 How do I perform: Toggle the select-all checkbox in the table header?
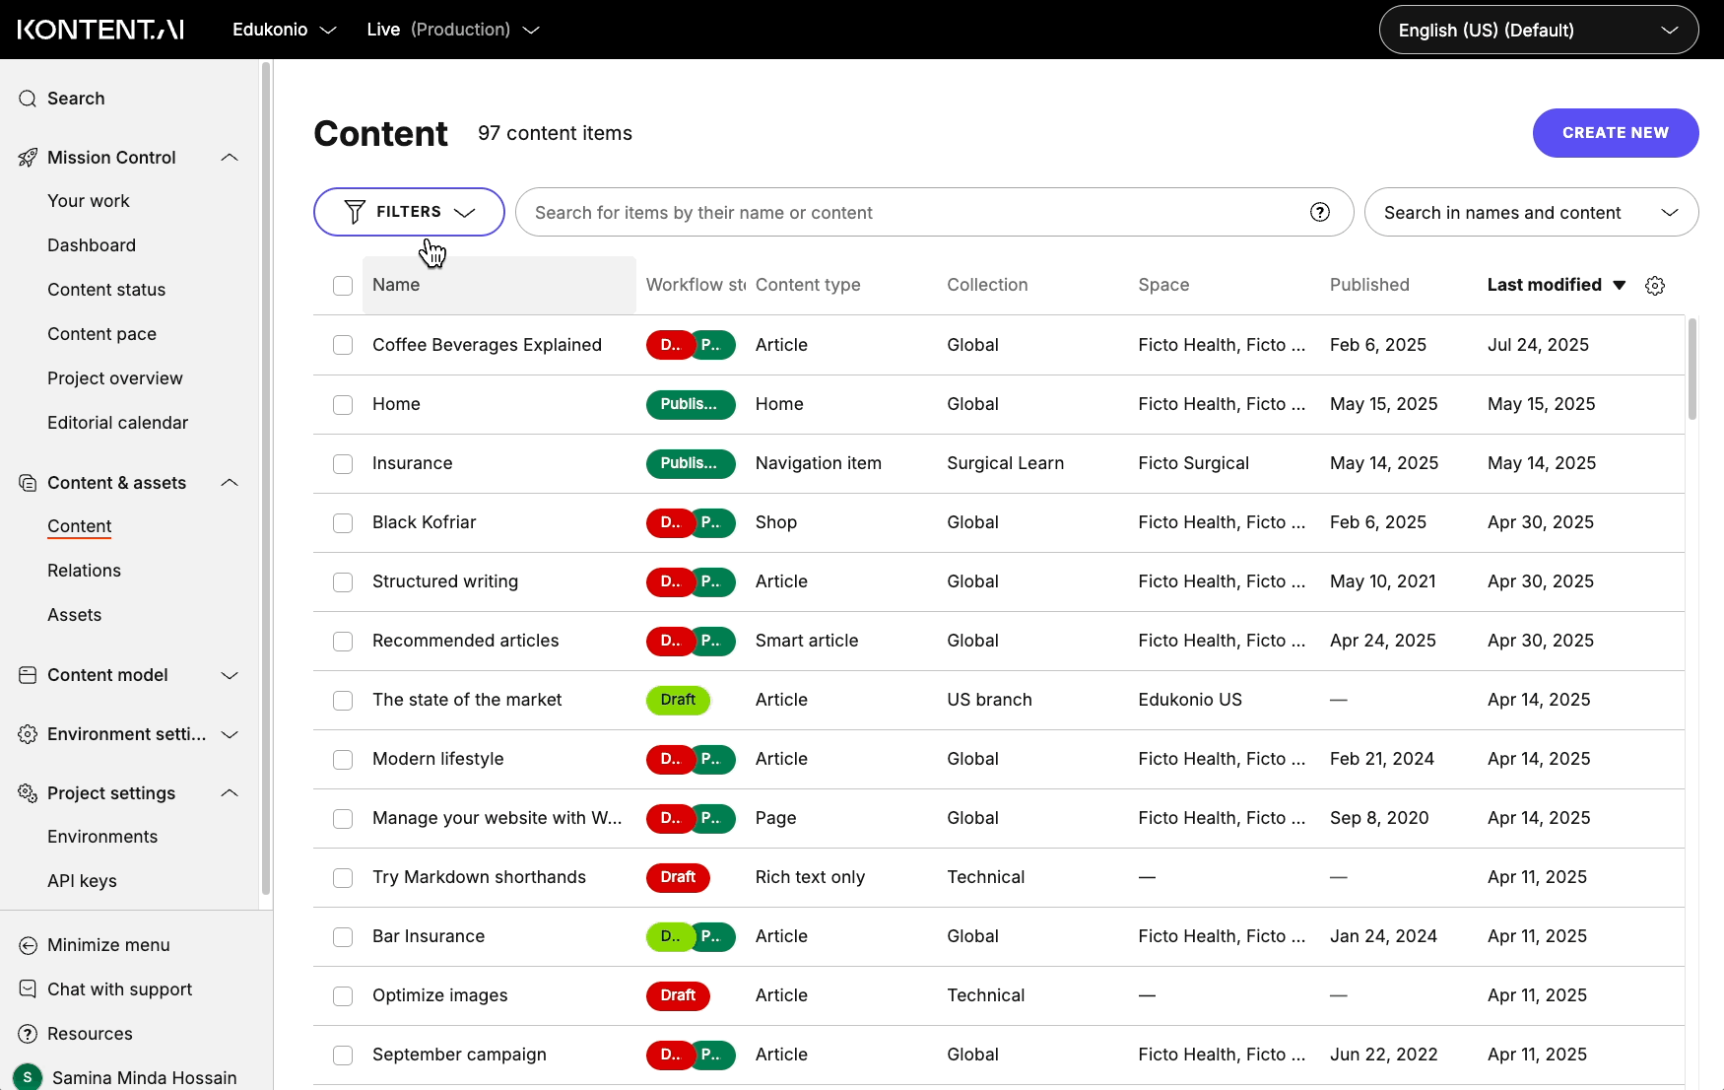[342, 285]
